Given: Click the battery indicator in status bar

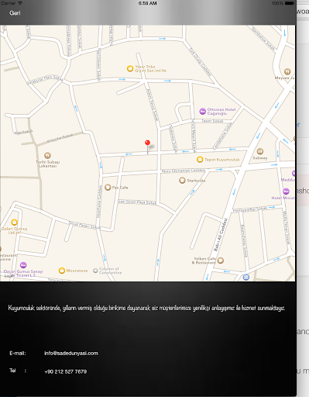Looking at the screenshot, I should coord(290,3).
